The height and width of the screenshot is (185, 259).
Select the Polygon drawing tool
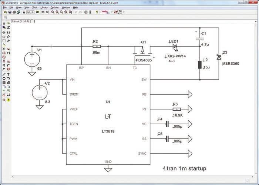(8, 83)
